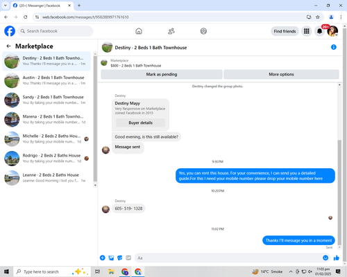Viewport: 347px width, 277px height.
Task: Click the 'Good evening, is this still available?' message
Action: pyautogui.click(x=146, y=137)
